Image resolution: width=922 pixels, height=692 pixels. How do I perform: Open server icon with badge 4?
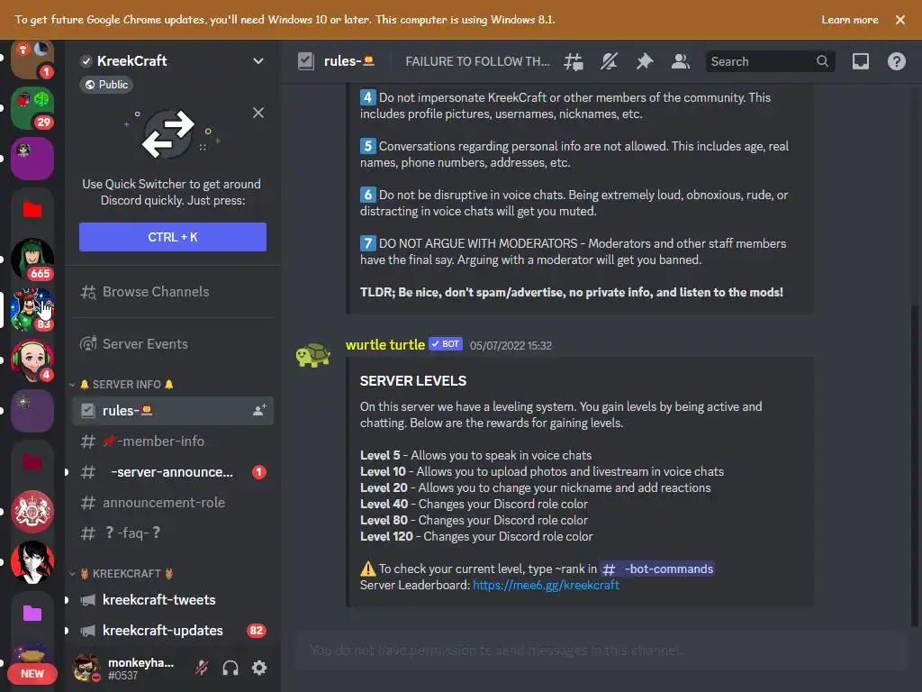32,360
